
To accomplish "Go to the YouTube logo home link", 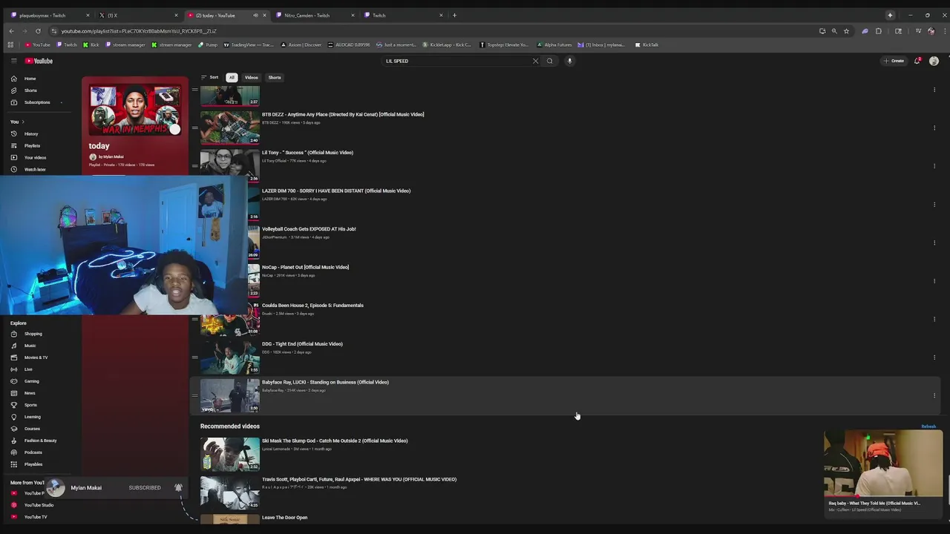I will click(x=39, y=61).
